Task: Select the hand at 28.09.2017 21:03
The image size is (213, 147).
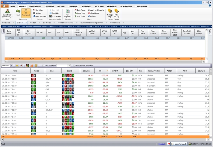Action: pyautogui.click(x=105, y=79)
